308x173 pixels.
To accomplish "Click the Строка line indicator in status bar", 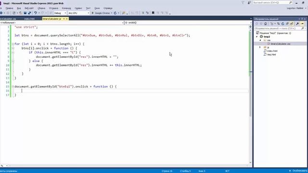I will (167, 171).
